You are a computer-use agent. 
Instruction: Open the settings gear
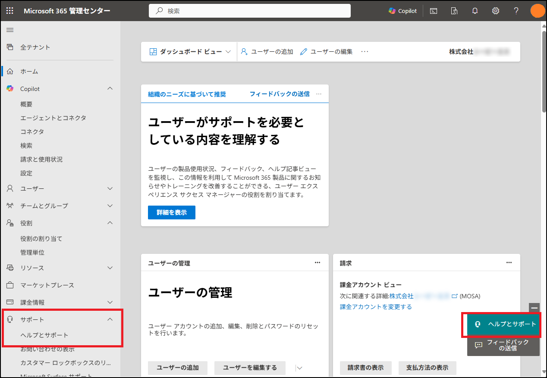click(x=495, y=10)
